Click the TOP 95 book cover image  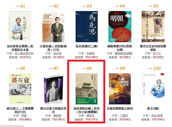pyautogui.click(x=153, y=27)
